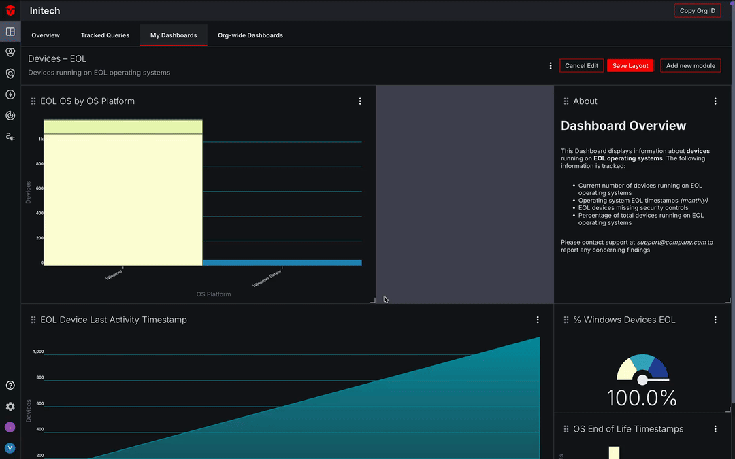Open the About module options menu

(x=715, y=101)
